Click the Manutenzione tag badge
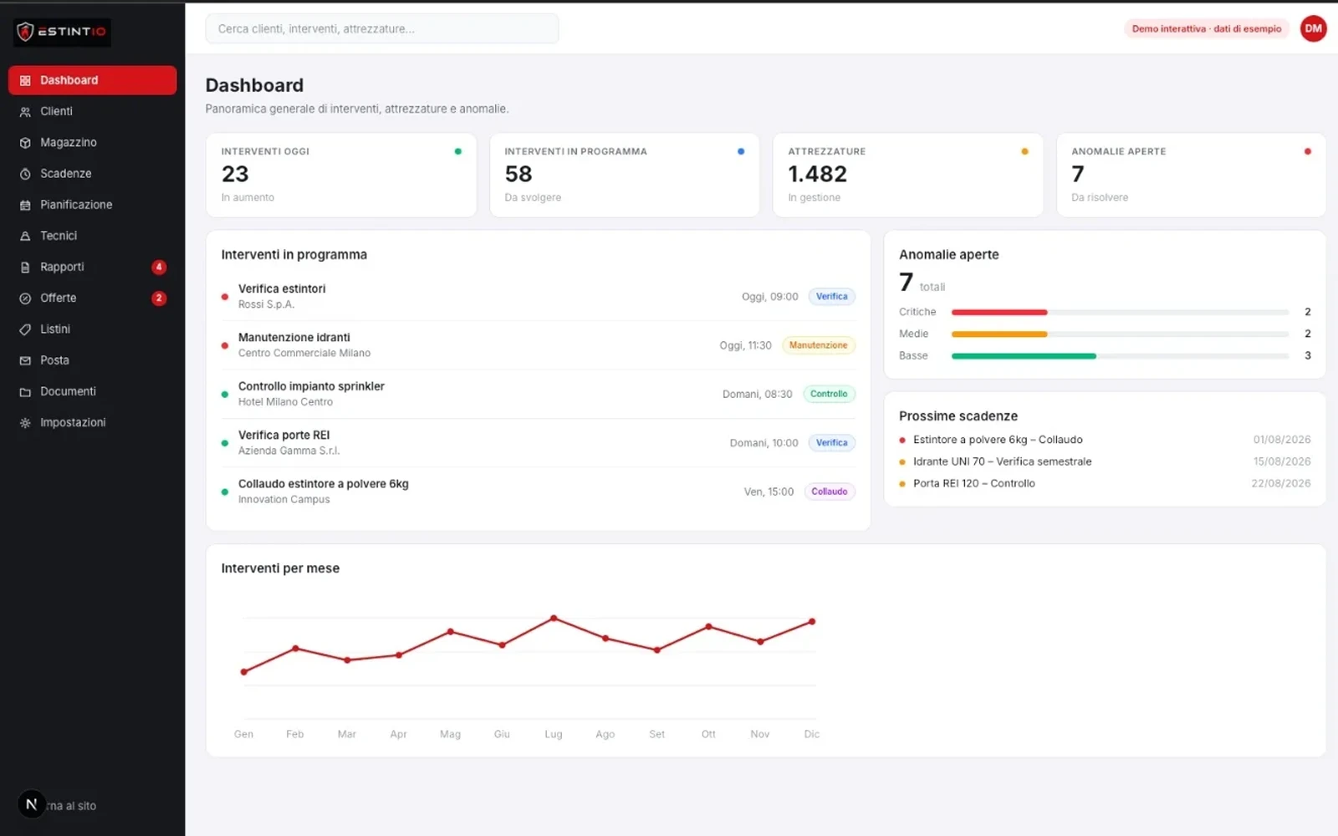This screenshot has height=836, width=1338. (818, 345)
